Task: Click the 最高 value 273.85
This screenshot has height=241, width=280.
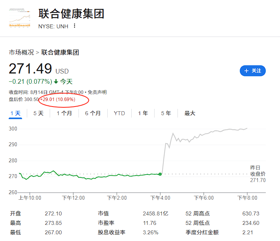Action: pyautogui.click(x=53, y=223)
